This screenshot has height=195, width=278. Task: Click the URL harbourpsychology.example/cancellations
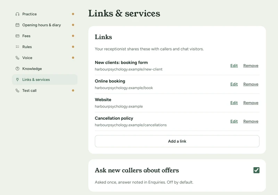[x=131, y=125]
